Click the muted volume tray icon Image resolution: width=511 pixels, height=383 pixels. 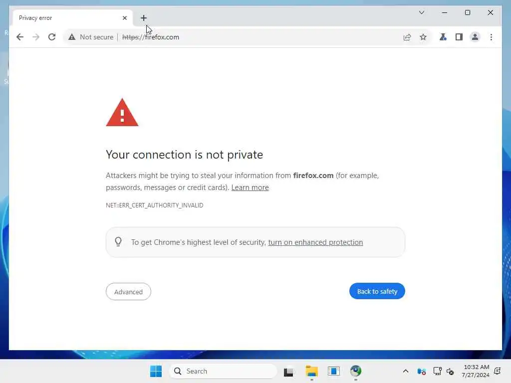click(450, 371)
